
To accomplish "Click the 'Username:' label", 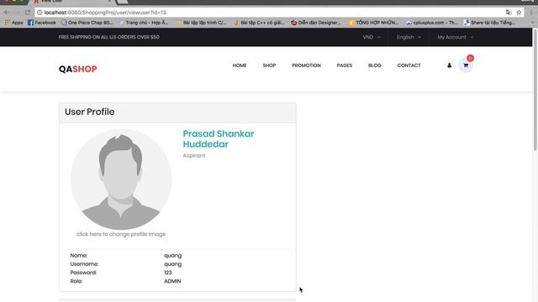I will (x=84, y=264).
